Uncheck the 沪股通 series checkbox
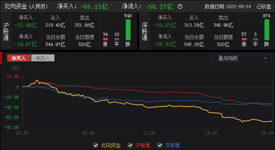275x150 pixels. pyautogui.click(x=130, y=145)
